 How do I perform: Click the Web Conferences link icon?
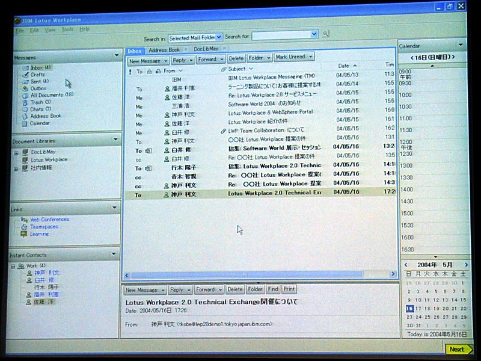click(24, 220)
